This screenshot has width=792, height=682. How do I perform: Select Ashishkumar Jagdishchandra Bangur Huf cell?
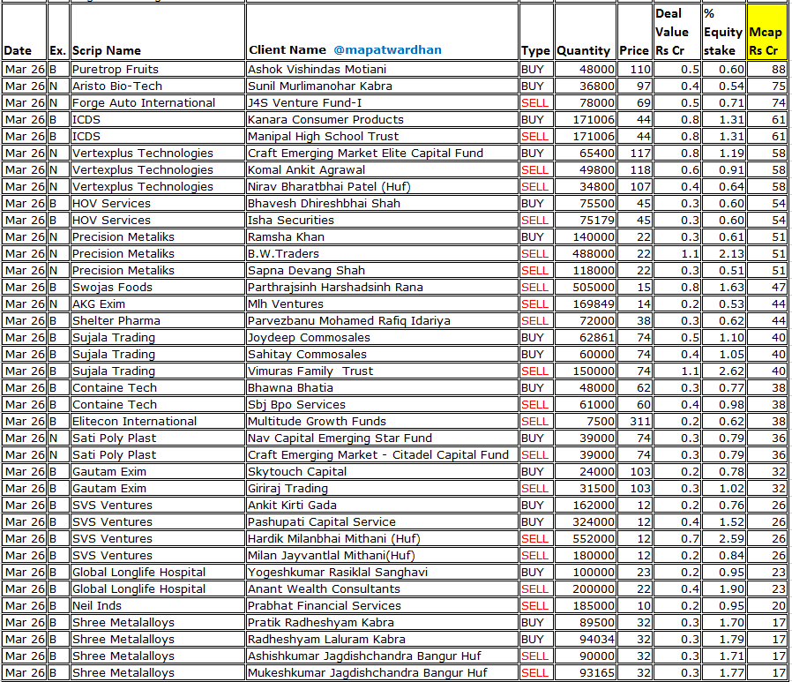click(x=382, y=656)
